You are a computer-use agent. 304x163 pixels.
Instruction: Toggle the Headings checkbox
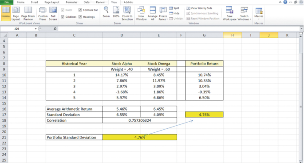coord(80,17)
